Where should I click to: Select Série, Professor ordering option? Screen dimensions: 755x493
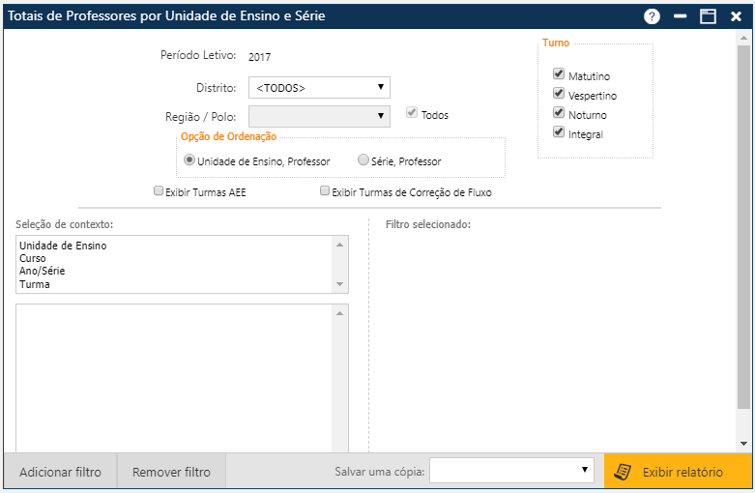(x=363, y=160)
